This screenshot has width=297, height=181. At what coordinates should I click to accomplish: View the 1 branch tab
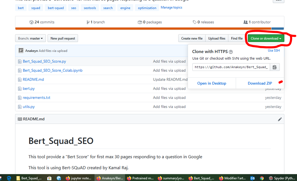pos(96,22)
